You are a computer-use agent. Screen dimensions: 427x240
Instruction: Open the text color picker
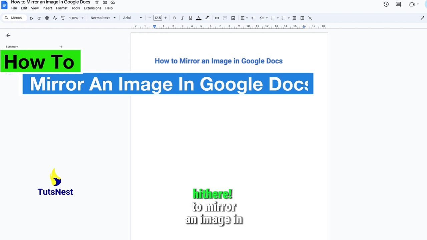coord(198,18)
